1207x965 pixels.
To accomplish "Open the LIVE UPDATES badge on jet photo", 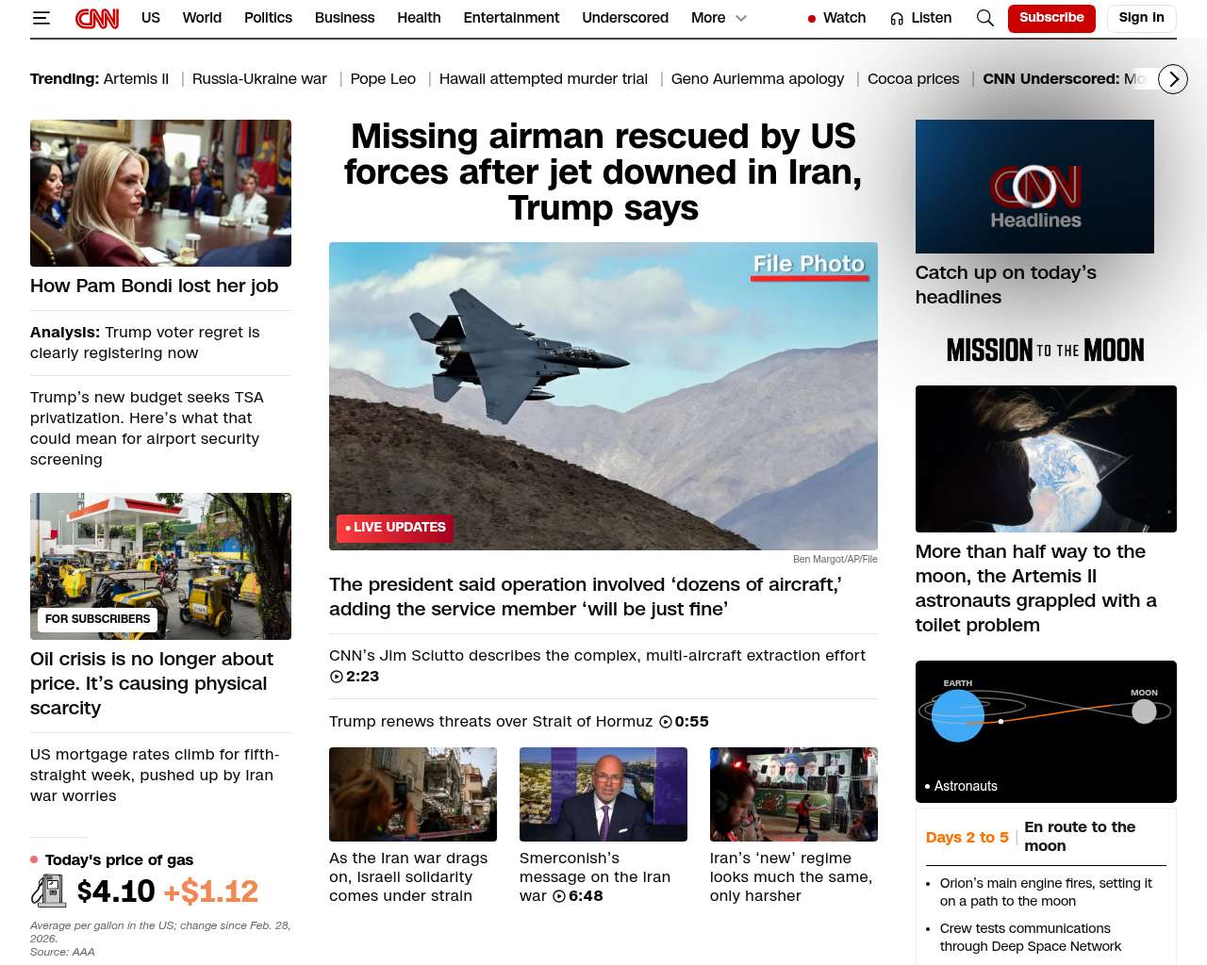I will click(394, 528).
